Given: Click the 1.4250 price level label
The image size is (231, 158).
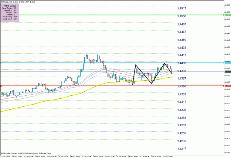Looking at the screenshot, I should click(181, 133).
